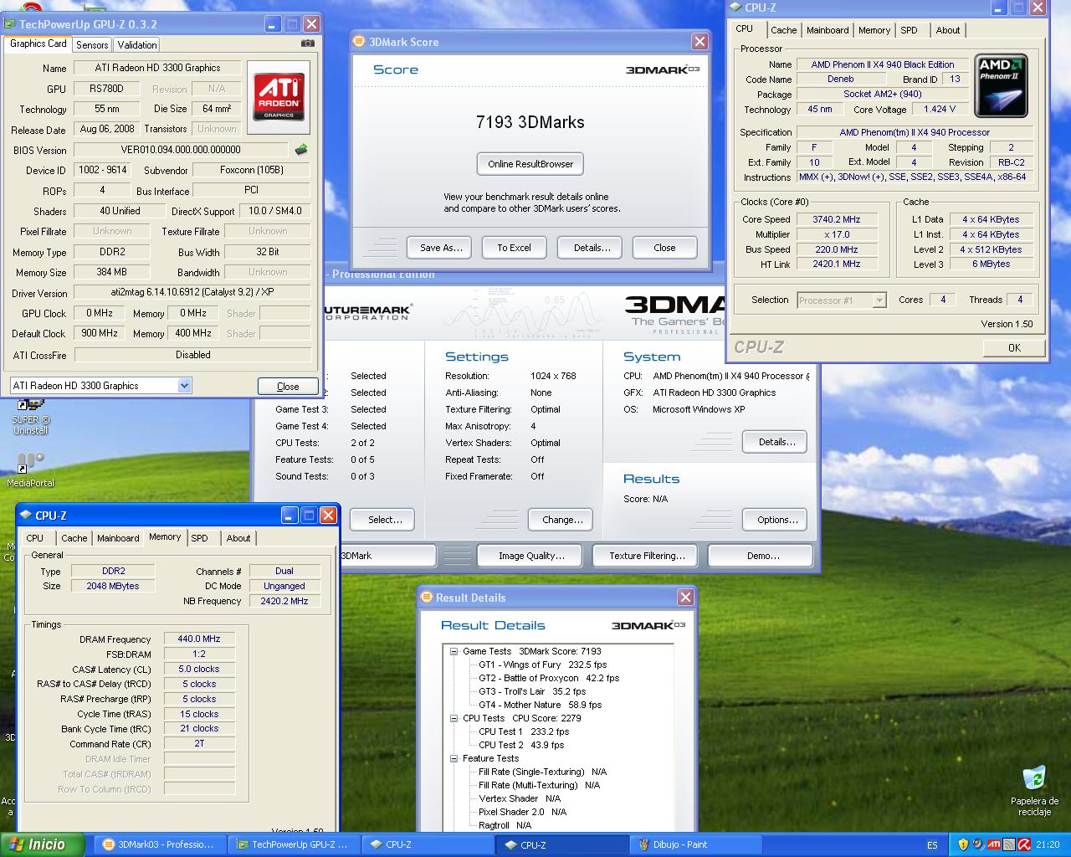This screenshot has width=1071, height=857.
Task: Click Close in the 3DMark Score window
Action: pyautogui.click(x=664, y=248)
